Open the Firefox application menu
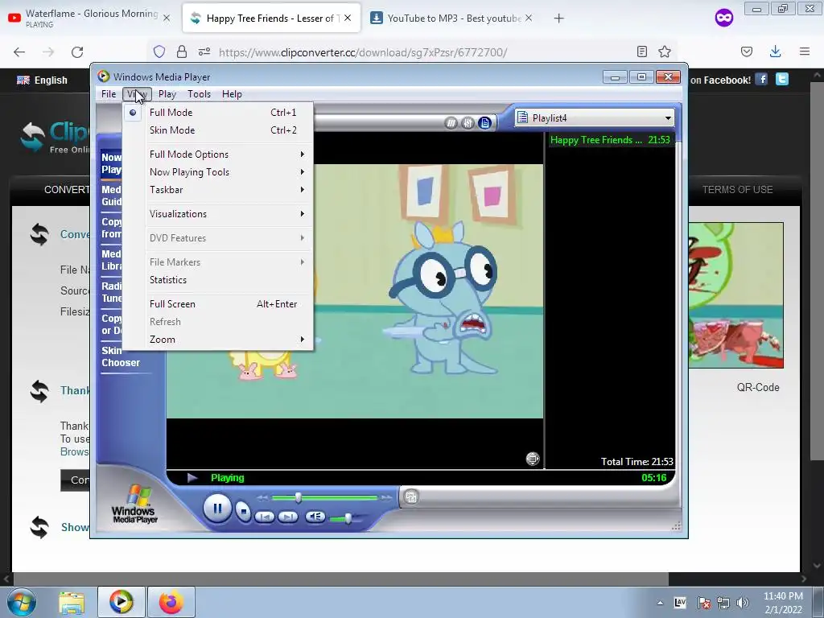 tap(805, 51)
